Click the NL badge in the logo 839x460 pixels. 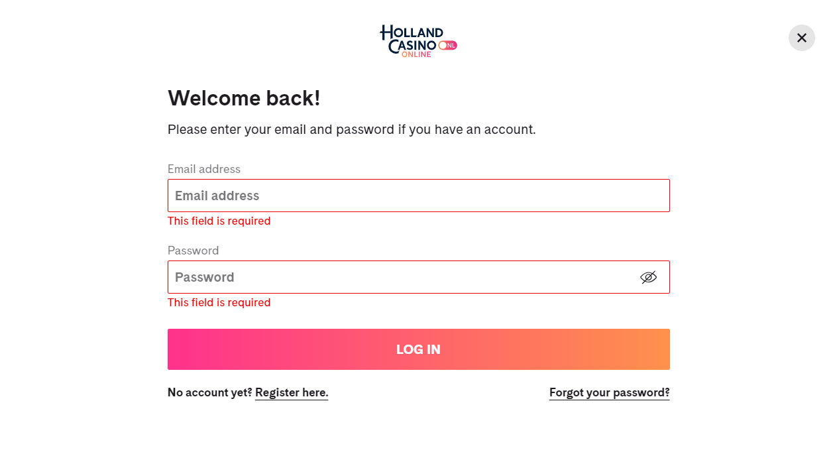448,45
